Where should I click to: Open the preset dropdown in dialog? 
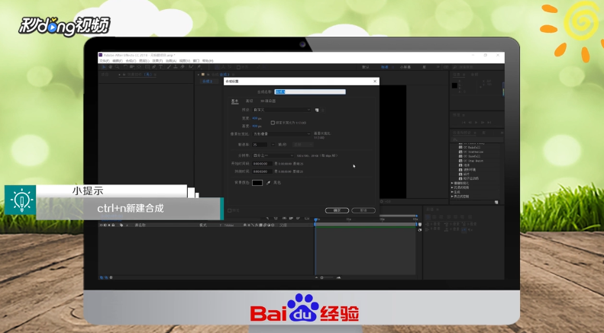[x=282, y=110]
